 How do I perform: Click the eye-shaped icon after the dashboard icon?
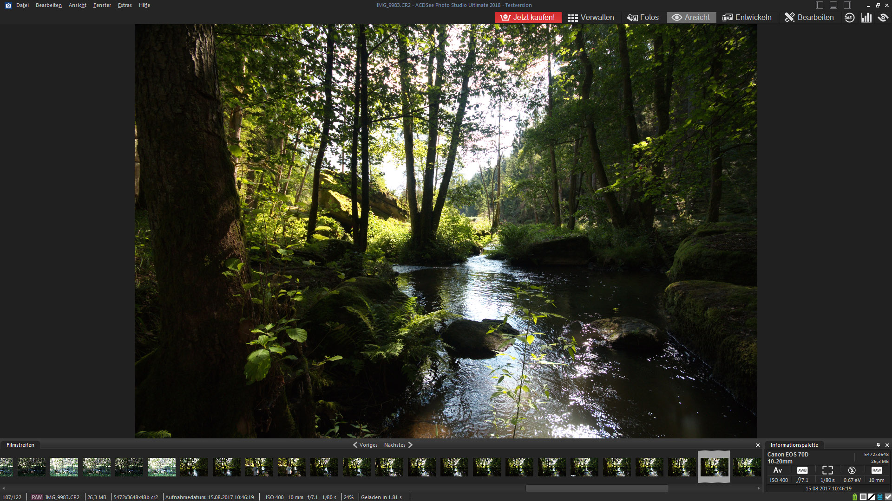pos(883,18)
